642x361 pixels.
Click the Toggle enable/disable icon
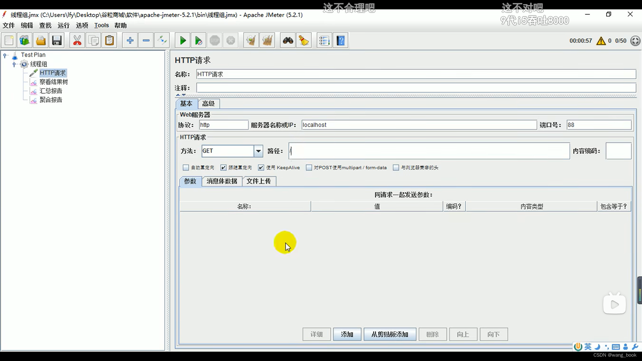pyautogui.click(x=162, y=40)
